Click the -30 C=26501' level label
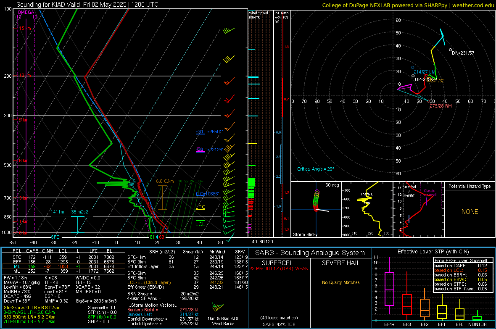 (x=209, y=132)
